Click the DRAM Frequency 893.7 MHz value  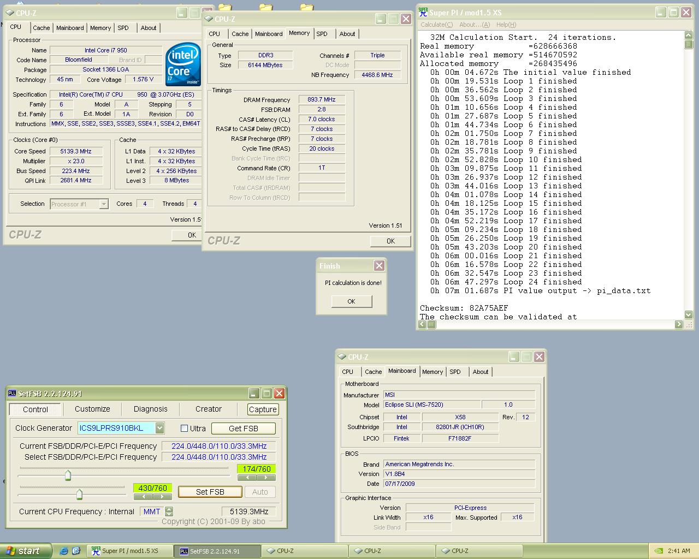point(322,99)
